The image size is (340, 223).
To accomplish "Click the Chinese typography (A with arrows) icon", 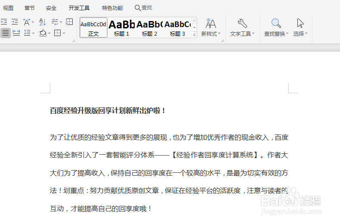I will click(x=27, y=22).
